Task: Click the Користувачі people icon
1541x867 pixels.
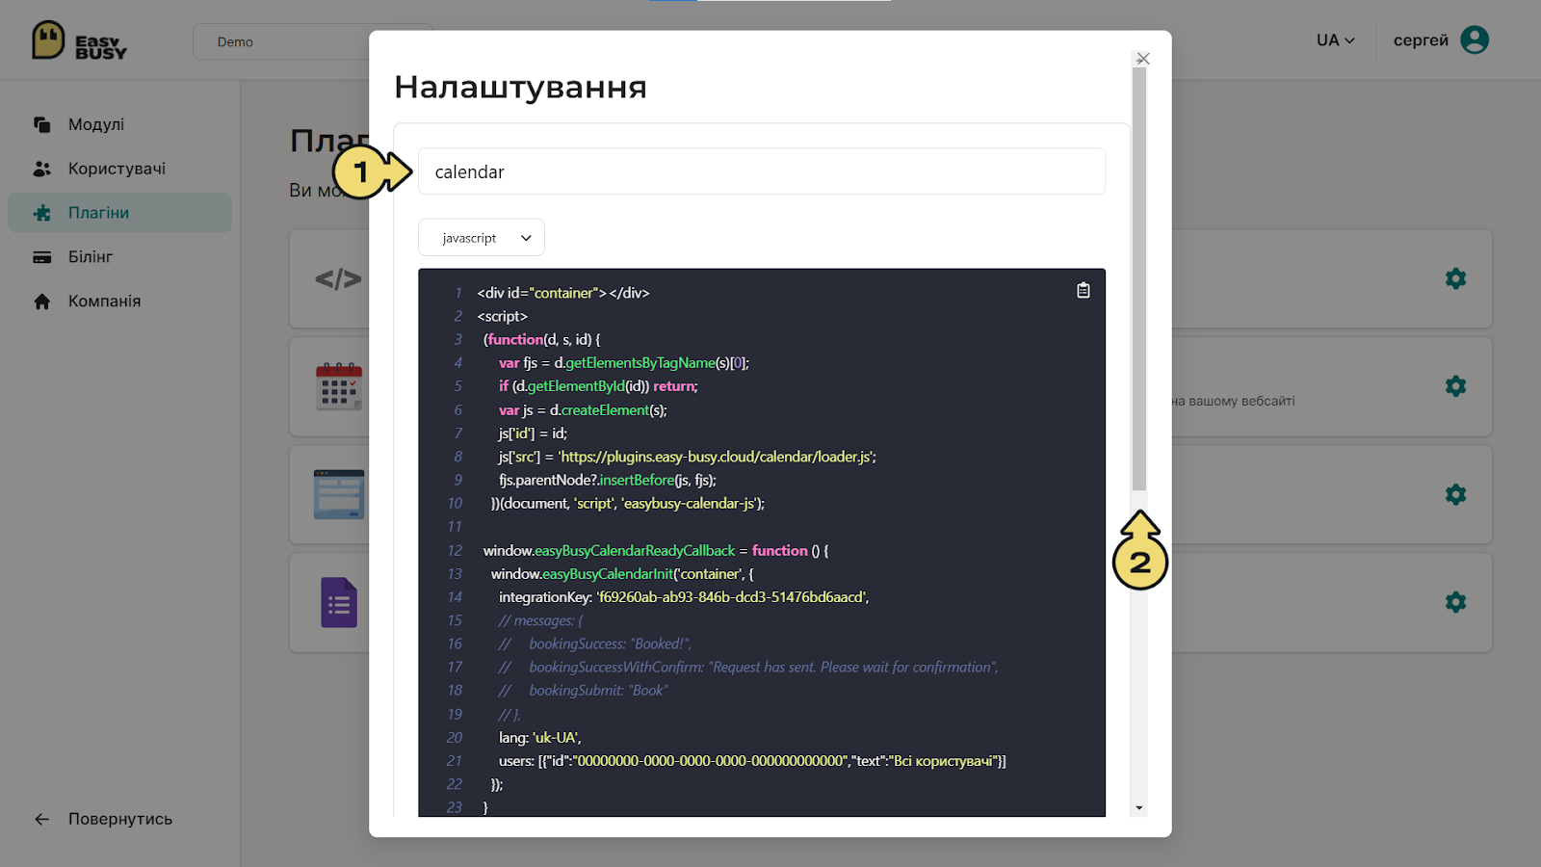Action: pos(42,169)
